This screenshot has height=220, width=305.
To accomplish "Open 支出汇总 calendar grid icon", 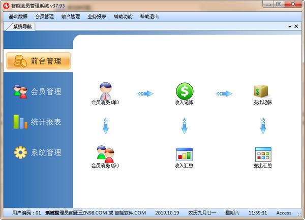I will (x=263, y=154).
